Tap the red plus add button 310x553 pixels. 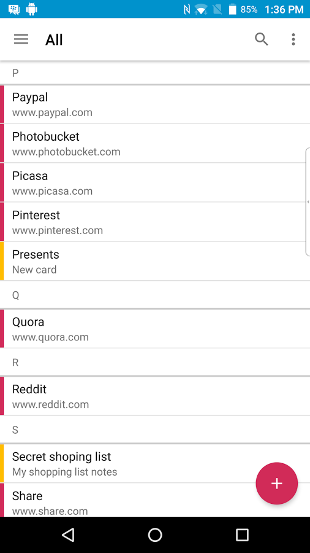tap(276, 483)
